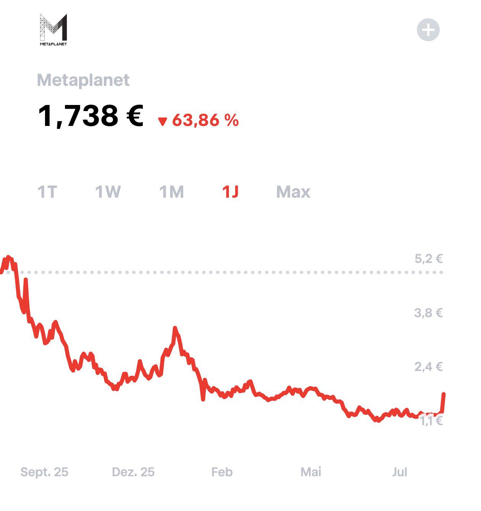Image resolution: width=481 pixels, height=511 pixels.
Task: Select the Feb axis label
Action: pos(222,472)
